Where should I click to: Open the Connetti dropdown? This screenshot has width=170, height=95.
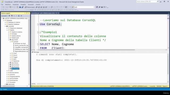5,16
